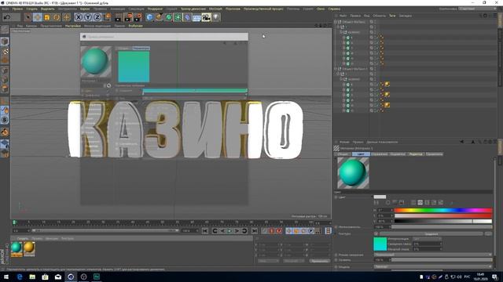The width and height of the screenshot is (503, 282).
Task: Activate the Scale tool
Action: 47,17
